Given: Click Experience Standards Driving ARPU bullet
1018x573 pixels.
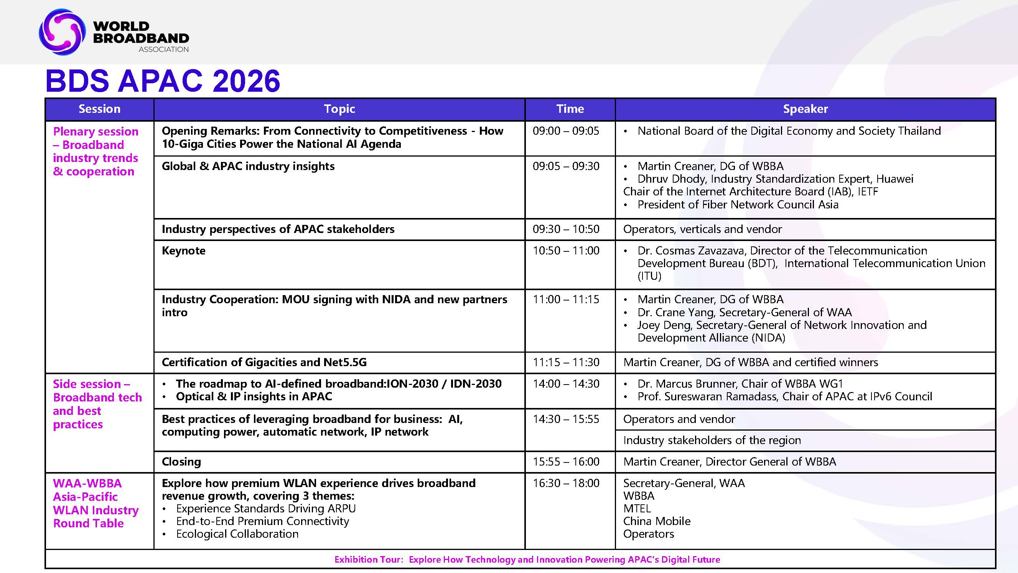Looking at the screenshot, I should (265, 509).
